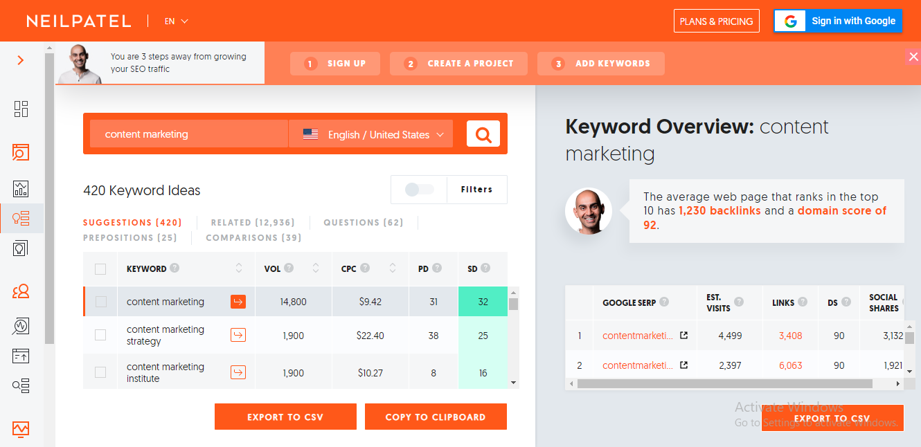Viewport: 921px width, 447px height.
Task: Click the orange search magnifier button
Action: click(483, 134)
